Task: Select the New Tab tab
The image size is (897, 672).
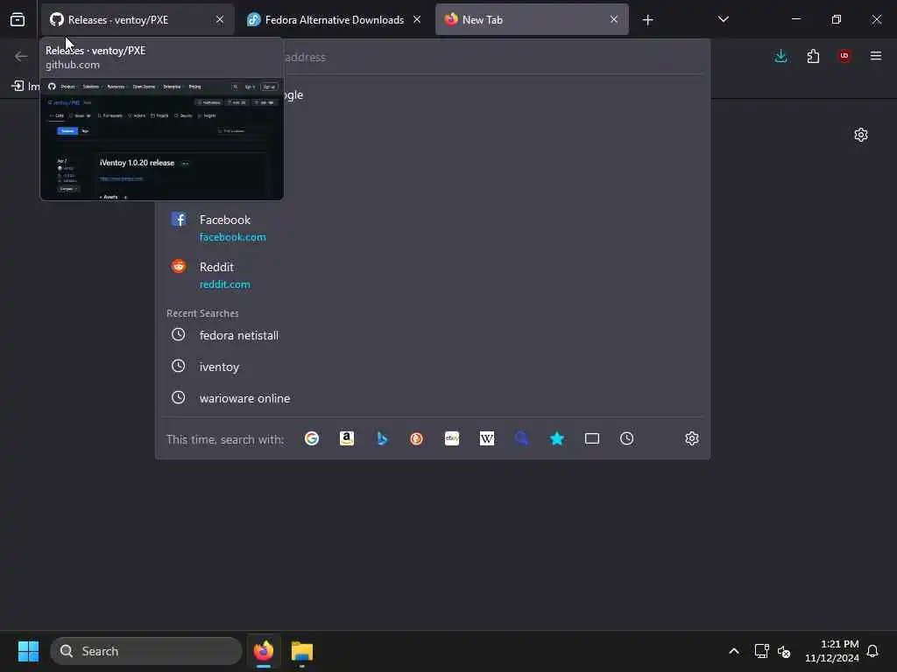Action: pyautogui.click(x=532, y=20)
